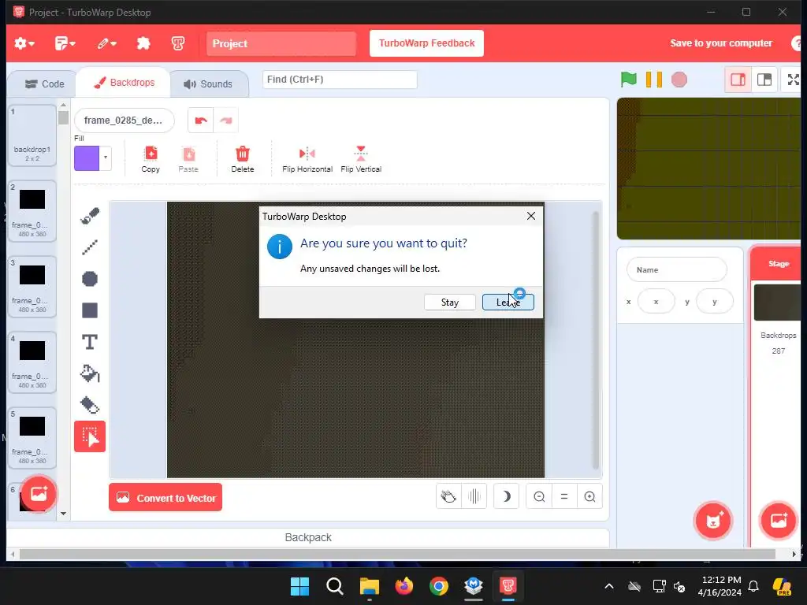The image size is (807, 605).
Task: Show hidden system tray icons
Action: point(609,586)
